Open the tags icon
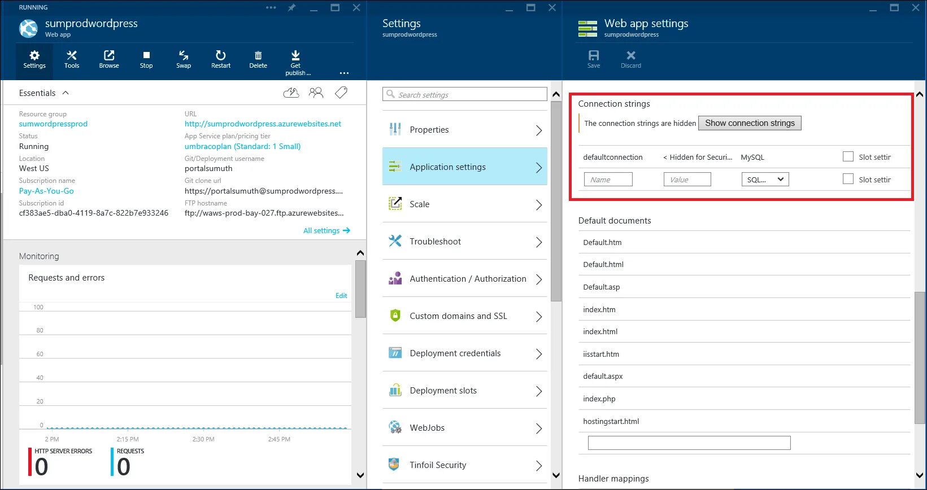The image size is (927, 490). tap(341, 93)
